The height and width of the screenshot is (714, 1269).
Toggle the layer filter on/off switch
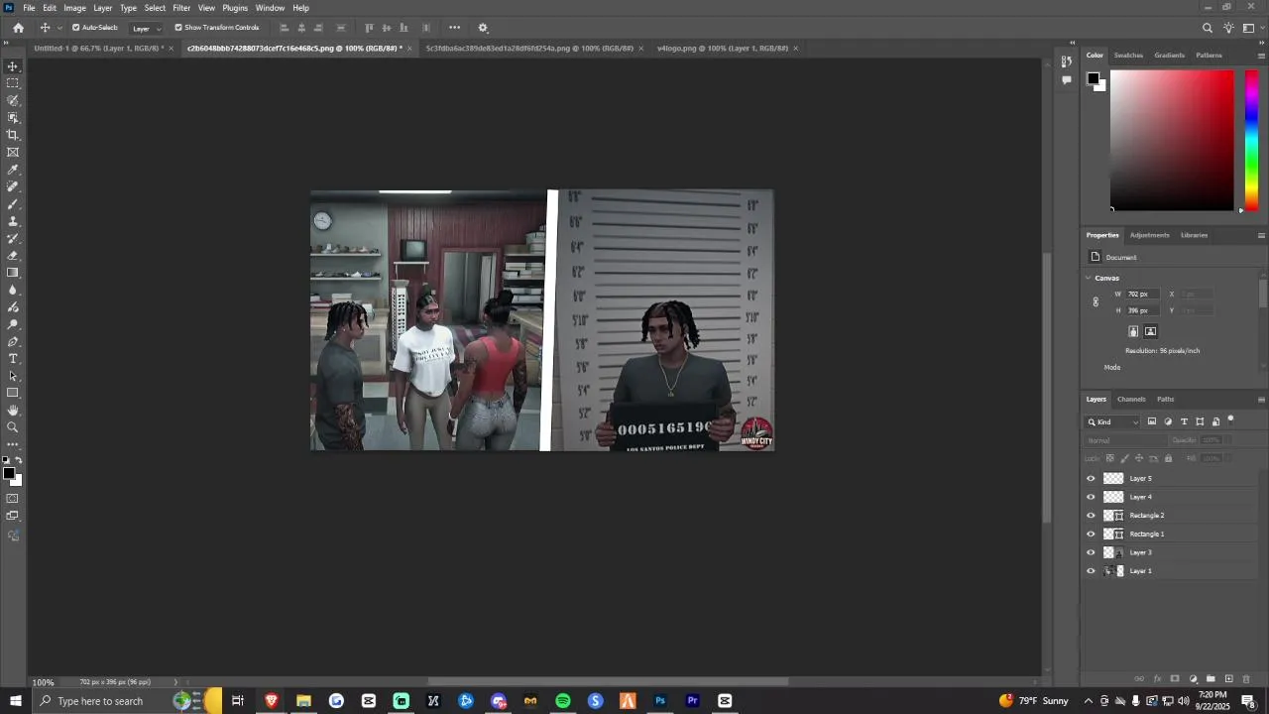point(1231,420)
